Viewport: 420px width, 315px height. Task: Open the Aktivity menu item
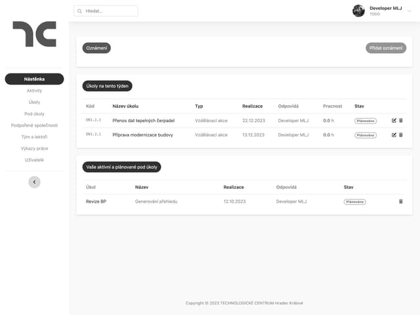[x=34, y=91]
